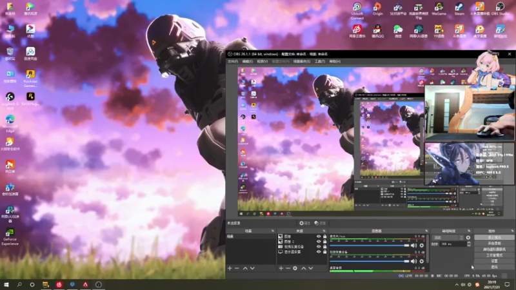Add a new source with the plus icon

point(281,268)
